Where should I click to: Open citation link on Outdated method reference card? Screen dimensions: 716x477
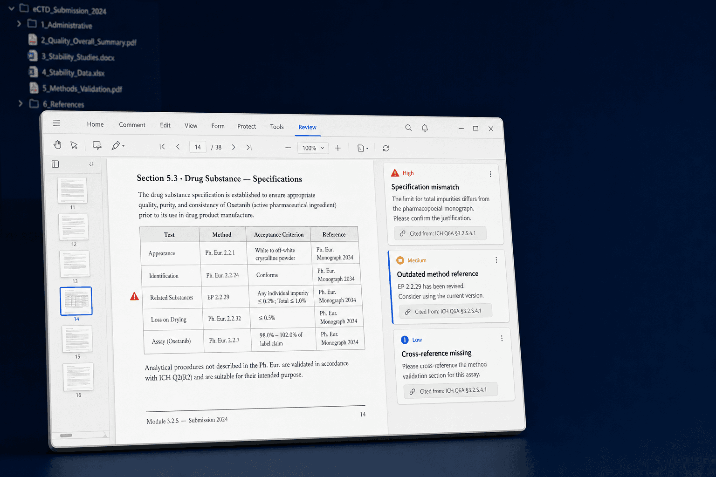pos(446,311)
